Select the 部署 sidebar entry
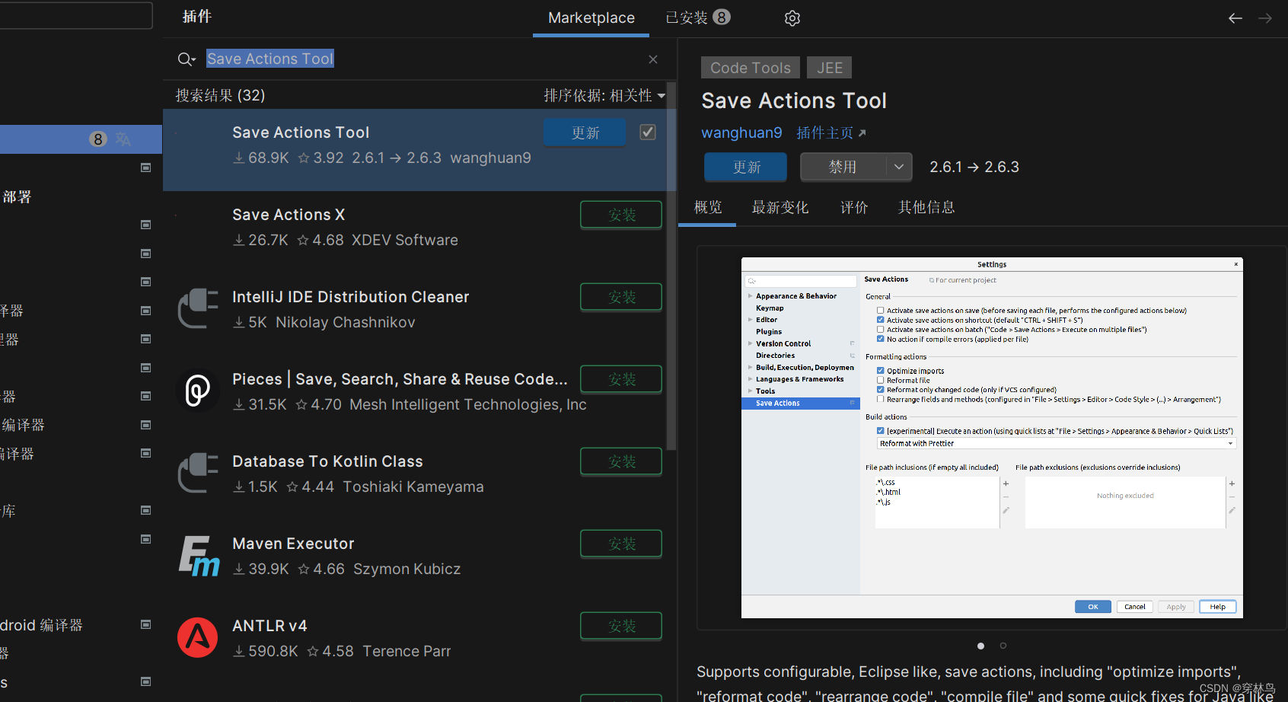The height and width of the screenshot is (702, 1288). pyautogui.click(x=17, y=196)
